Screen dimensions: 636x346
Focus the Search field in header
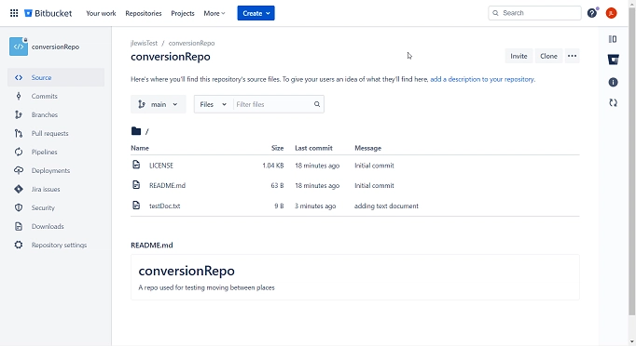(x=534, y=13)
